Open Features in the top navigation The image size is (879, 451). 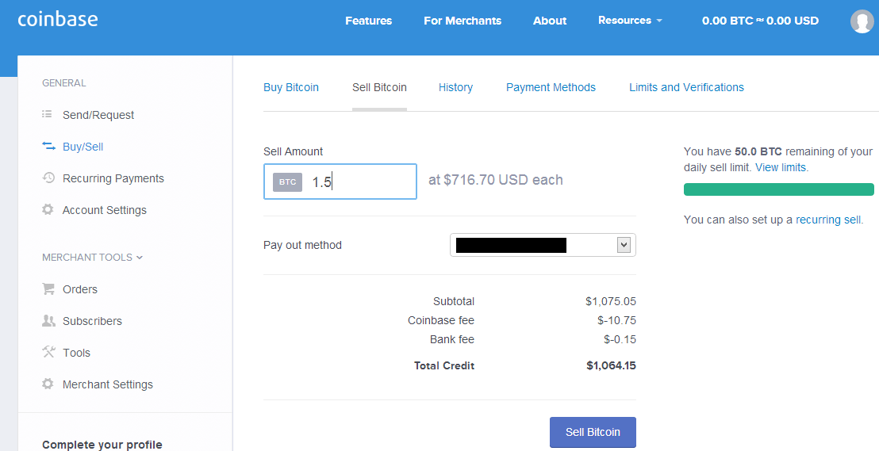369,21
